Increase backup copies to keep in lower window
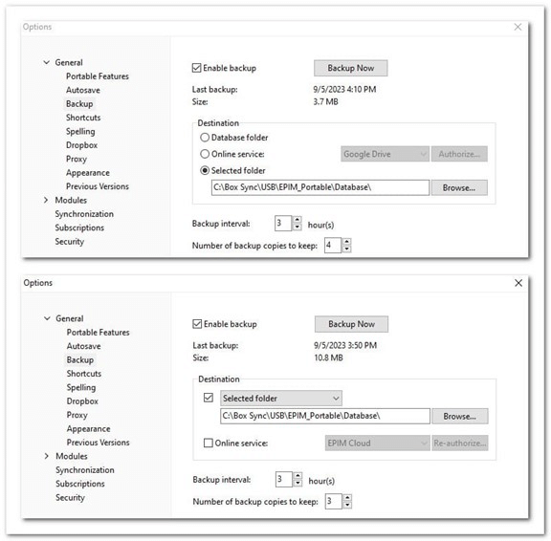This screenshot has width=551, height=541. [x=347, y=497]
